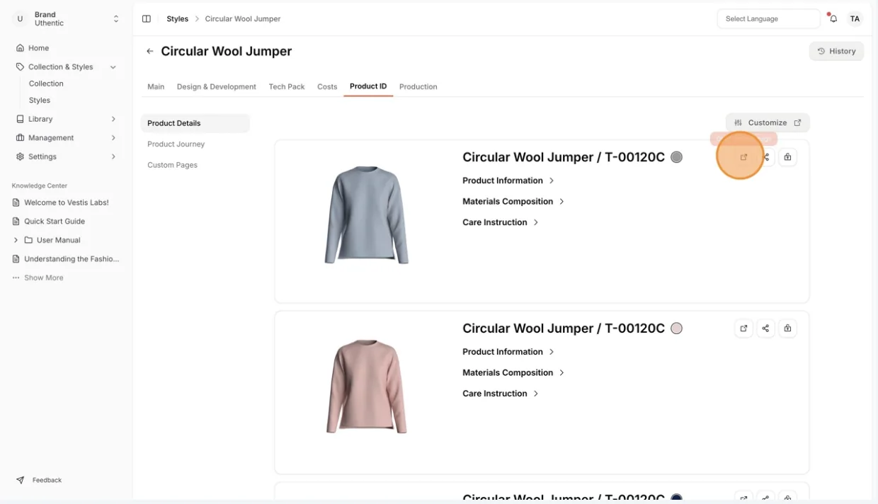Collapse the Collection & Styles section
878x504 pixels.
point(113,67)
